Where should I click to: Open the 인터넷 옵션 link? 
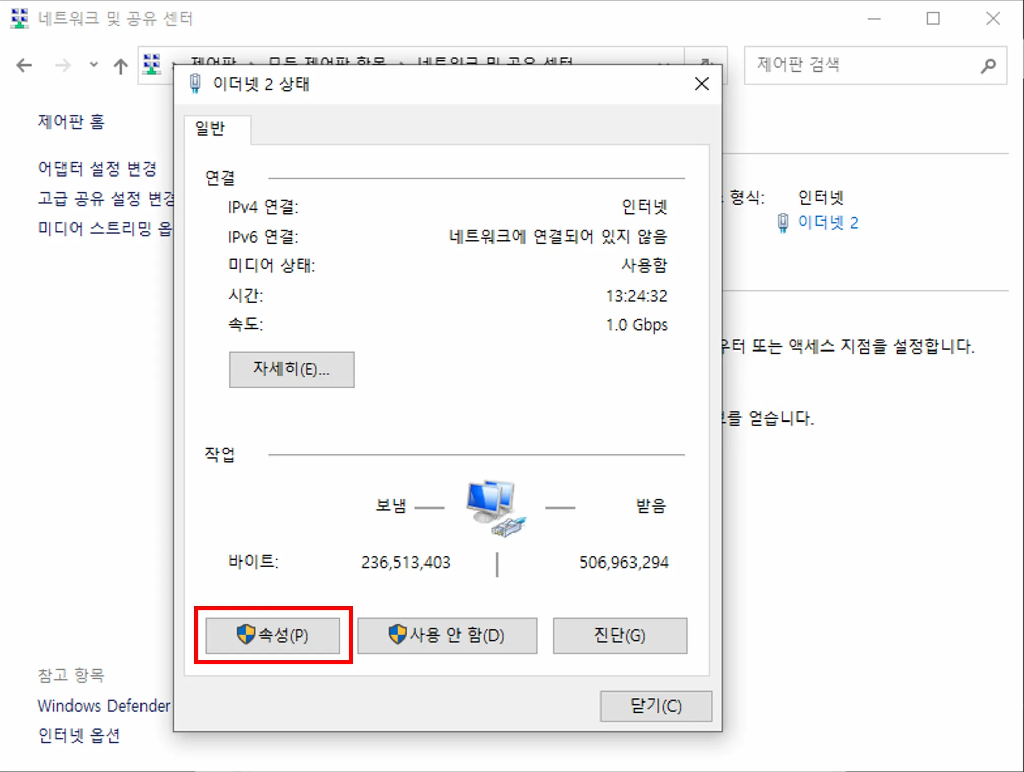[79, 735]
